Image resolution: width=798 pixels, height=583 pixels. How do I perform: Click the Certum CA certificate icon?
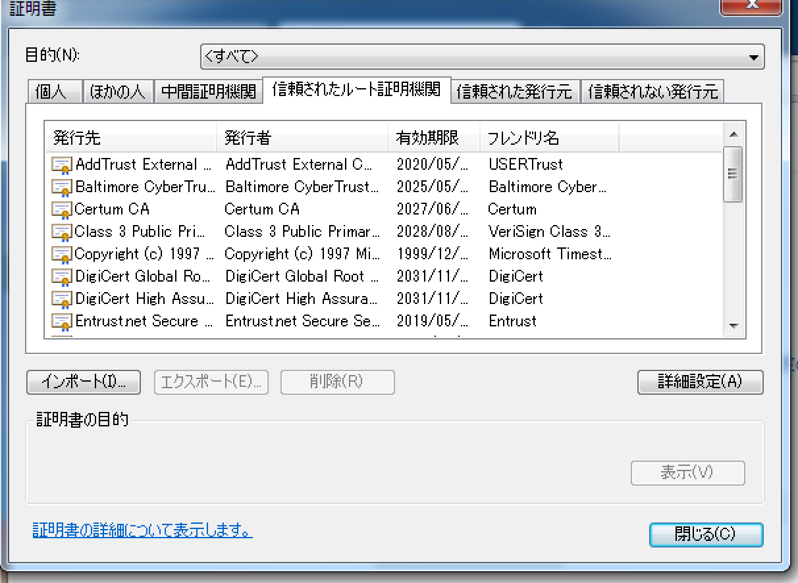click(61, 210)
